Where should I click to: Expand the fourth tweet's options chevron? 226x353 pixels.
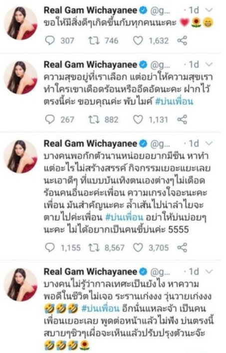click(210, 272)
